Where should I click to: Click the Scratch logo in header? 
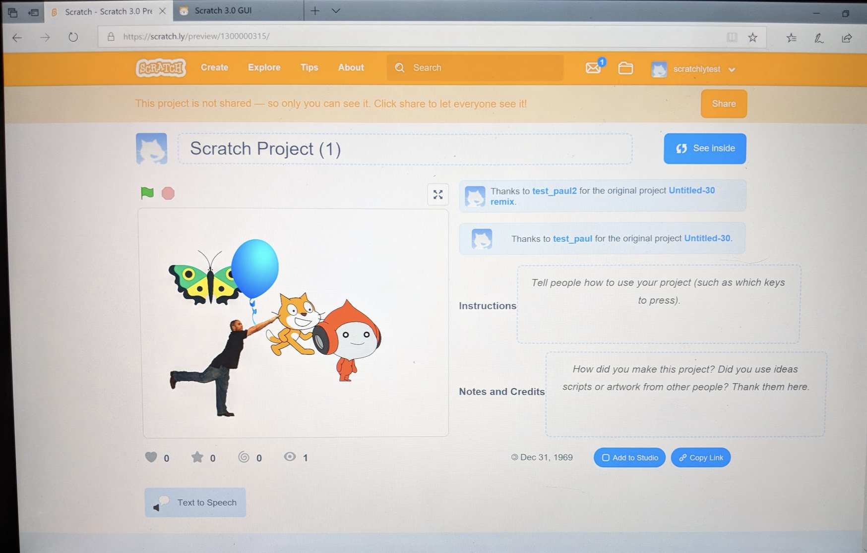coord(161,68)
